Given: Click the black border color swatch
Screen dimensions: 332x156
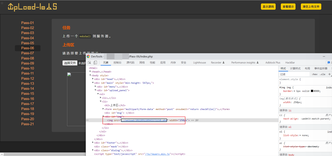Looking at the screenshot, I should tap(312, 91).
